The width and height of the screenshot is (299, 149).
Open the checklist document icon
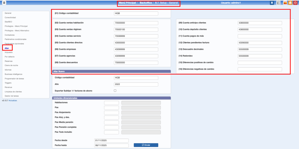279,3
